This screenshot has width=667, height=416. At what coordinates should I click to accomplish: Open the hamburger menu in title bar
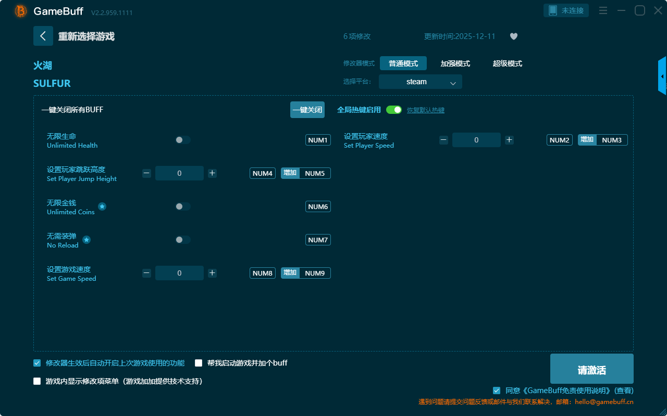coord(603,10)
